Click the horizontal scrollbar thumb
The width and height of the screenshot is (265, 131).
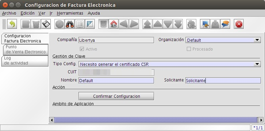tap(156, 120)
